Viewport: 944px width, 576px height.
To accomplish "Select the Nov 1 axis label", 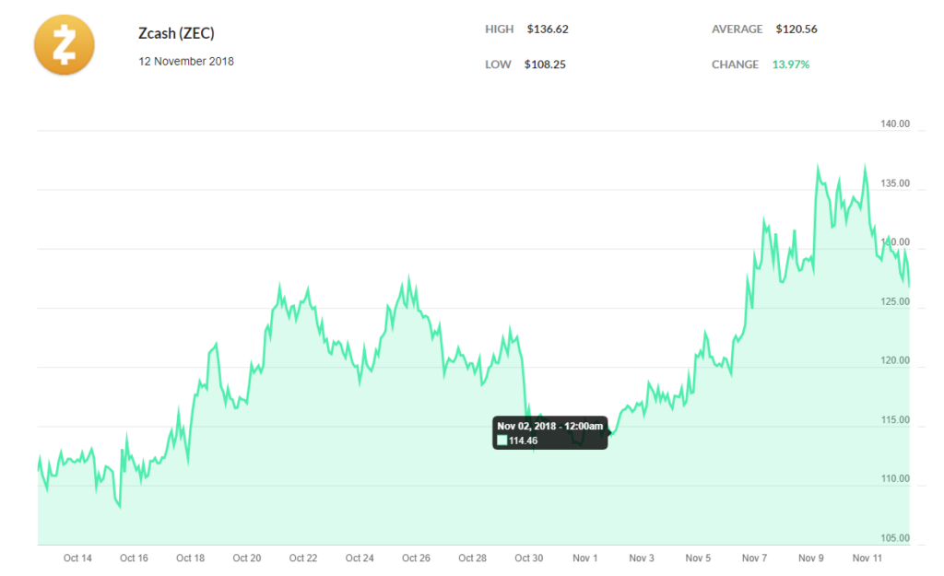I will (584, 558).
